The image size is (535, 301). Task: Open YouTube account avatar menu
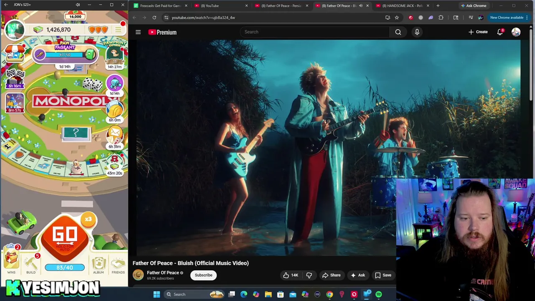[x=516, y=32]
